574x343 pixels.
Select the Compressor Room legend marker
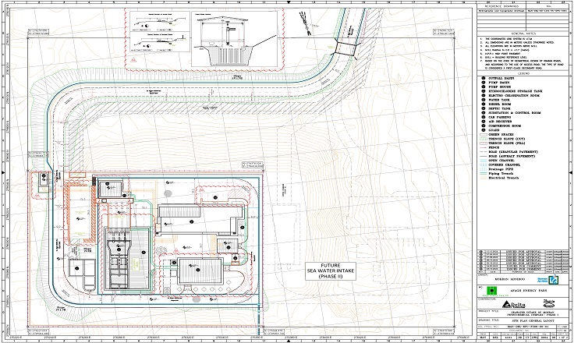[x=483, y=127]
